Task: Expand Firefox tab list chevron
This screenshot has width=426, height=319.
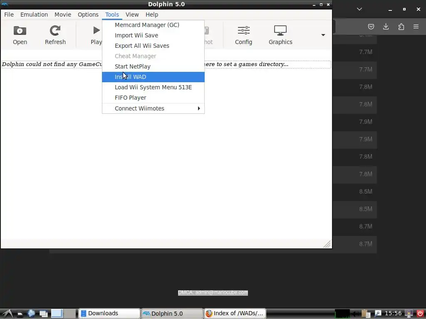Action: pyautogui.click(x=359, y=9)
